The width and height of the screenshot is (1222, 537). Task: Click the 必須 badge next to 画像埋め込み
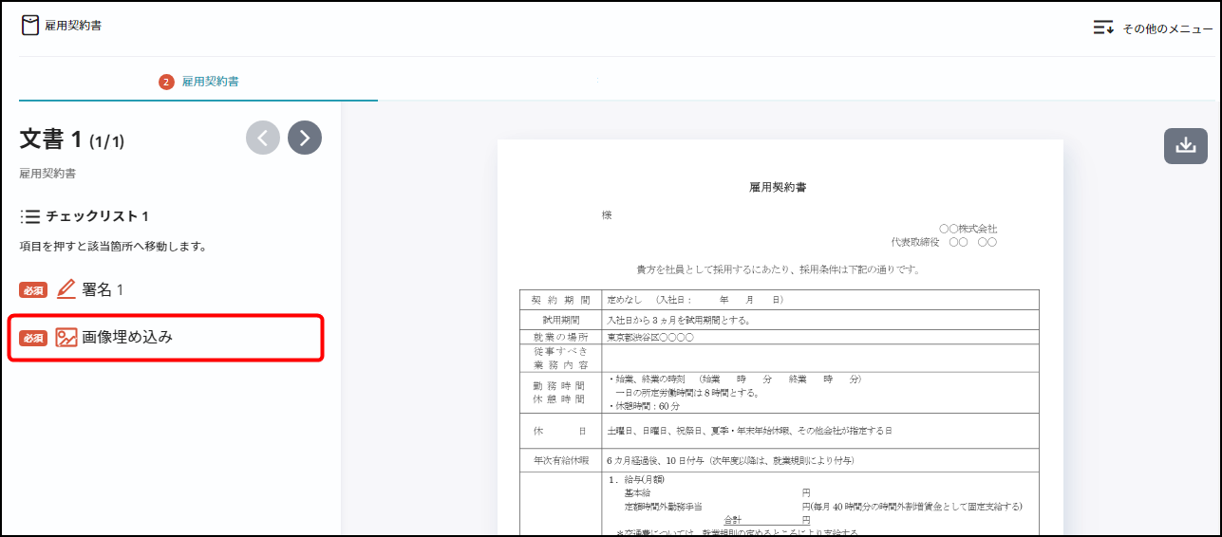coord(33,338)
